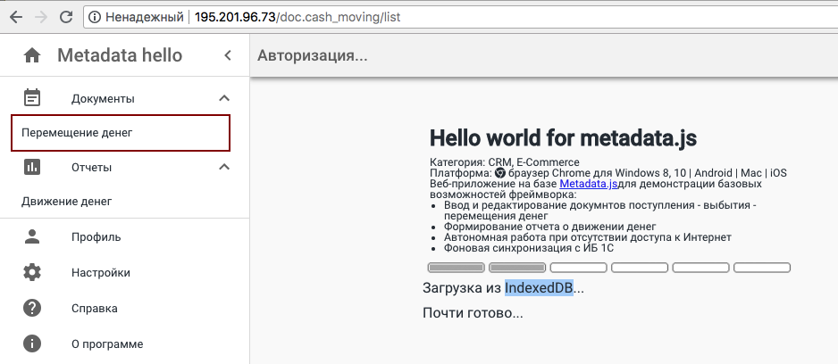Image resolution: width=838 pixels, height=364 pixels.
Task: Click the Категория: CRM, E-Commerce line
Action: (504, 162)
